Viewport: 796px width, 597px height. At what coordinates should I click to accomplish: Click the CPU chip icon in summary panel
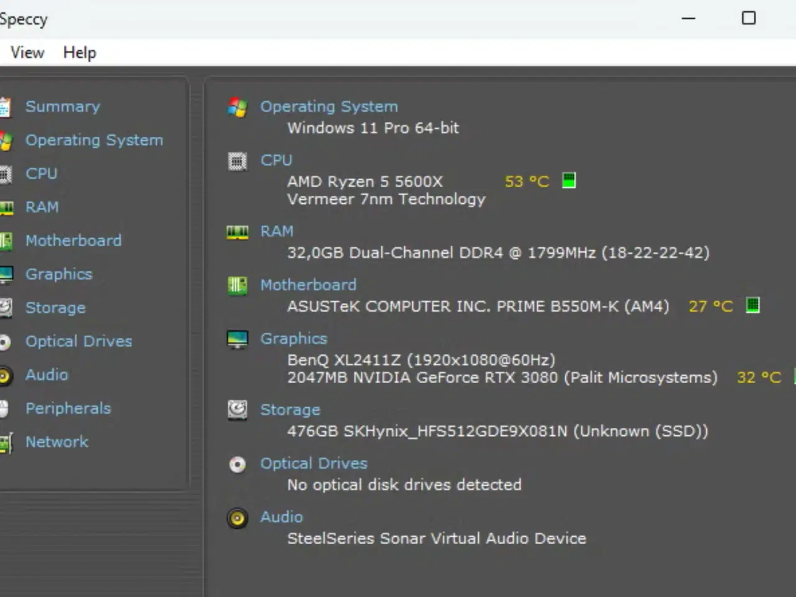pyautogui.click(x=237, y=162)
